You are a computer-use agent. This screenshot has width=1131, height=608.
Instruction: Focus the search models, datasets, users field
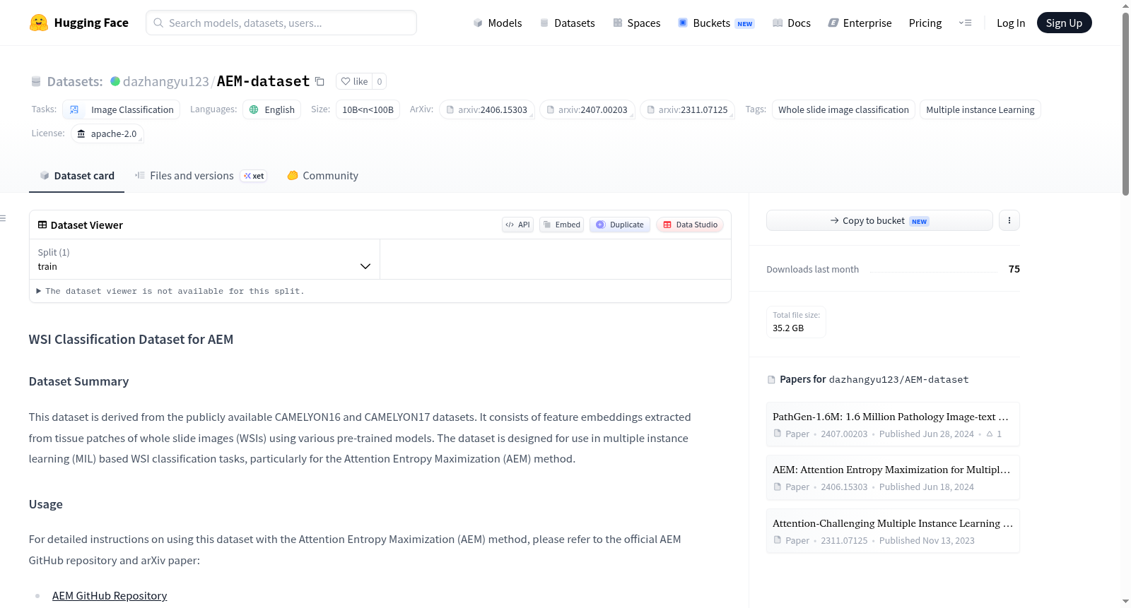(x=281, y=23)
